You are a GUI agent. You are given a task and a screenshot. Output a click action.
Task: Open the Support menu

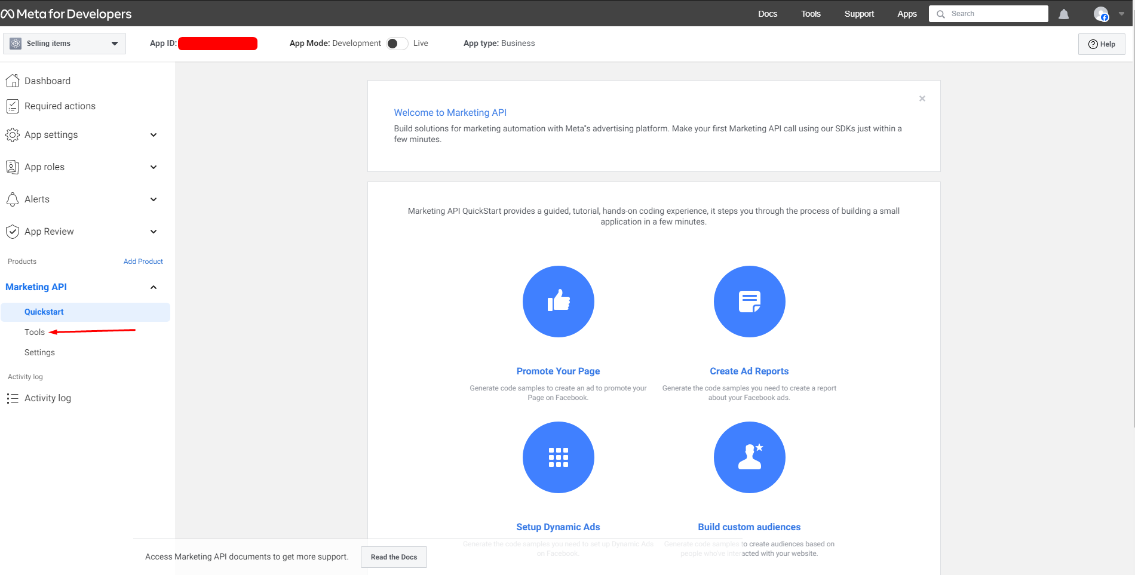click(859, 14)
